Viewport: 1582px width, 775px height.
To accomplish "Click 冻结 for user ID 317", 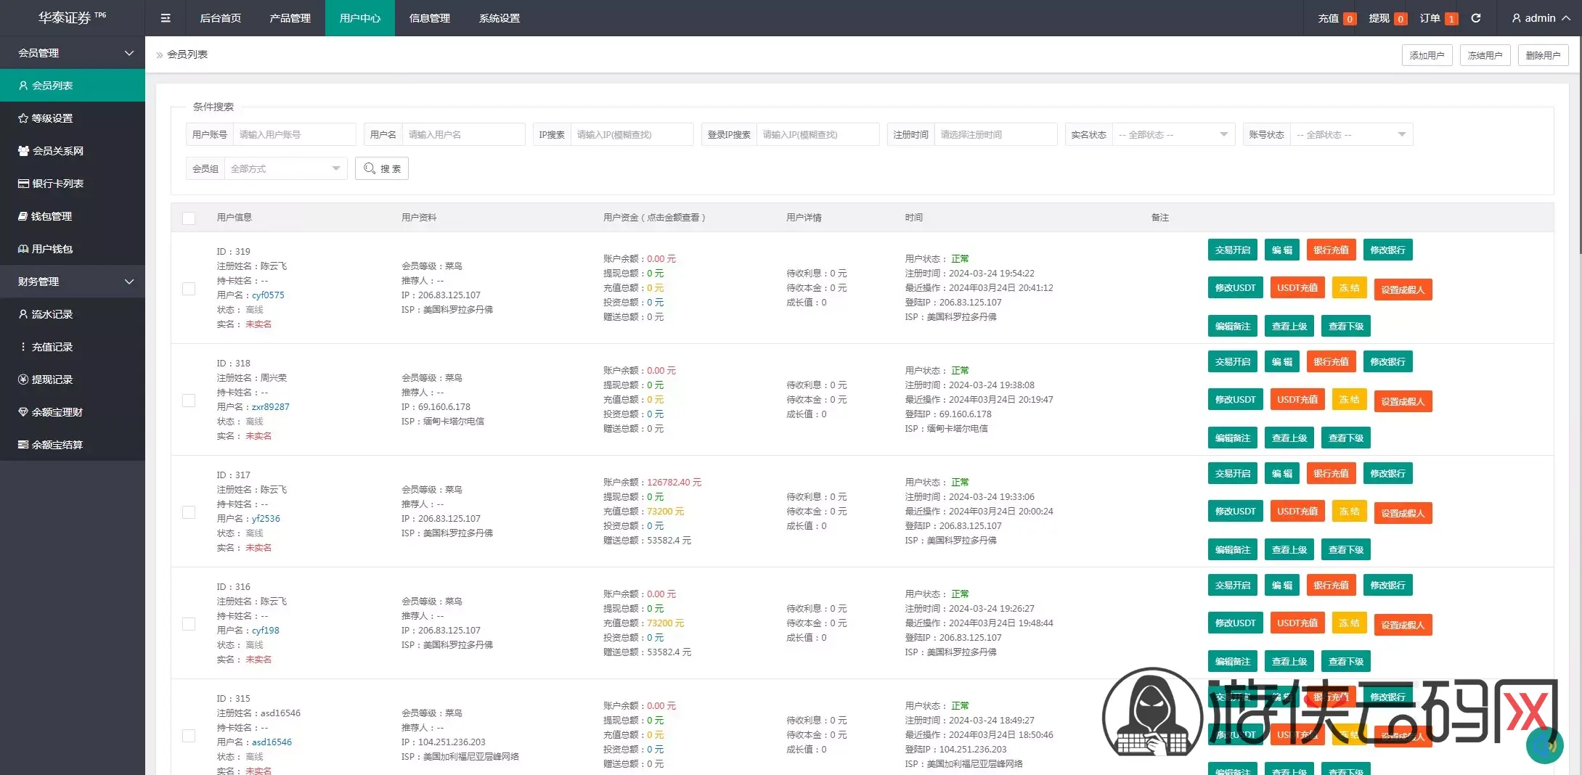I will coord(1350,511).
